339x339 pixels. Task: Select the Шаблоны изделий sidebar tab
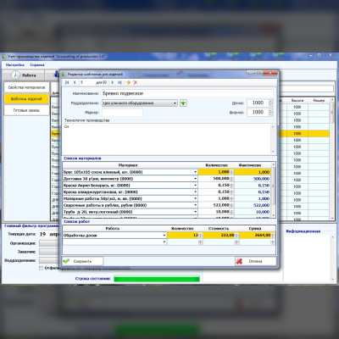pyautogui.click(x=26, y=99)
